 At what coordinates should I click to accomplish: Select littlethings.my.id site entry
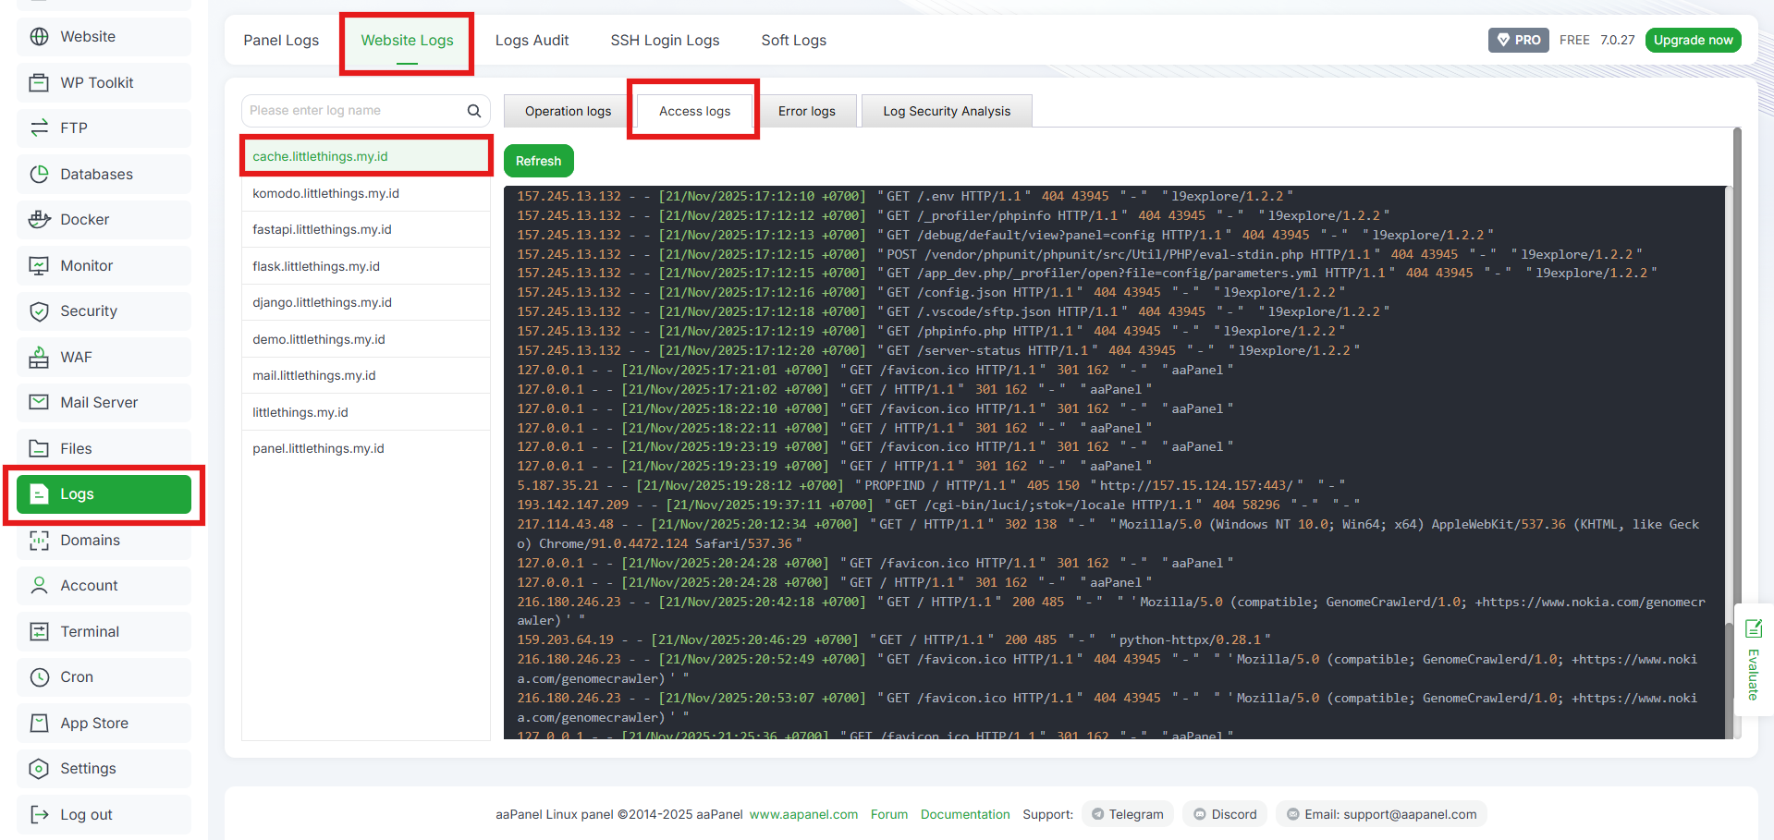point(366,412)
